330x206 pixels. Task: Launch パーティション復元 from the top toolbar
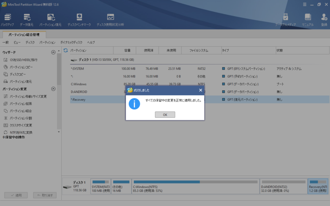click(x=50, y=20)
